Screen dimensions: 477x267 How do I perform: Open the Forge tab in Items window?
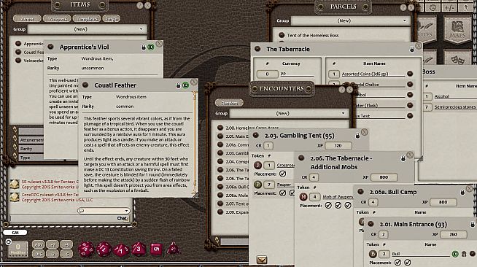(x=111, y=19)
